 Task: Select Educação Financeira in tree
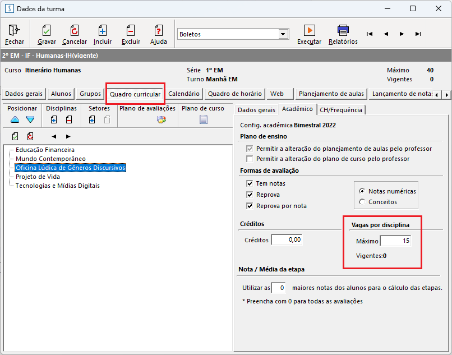[x=45, y=150]
